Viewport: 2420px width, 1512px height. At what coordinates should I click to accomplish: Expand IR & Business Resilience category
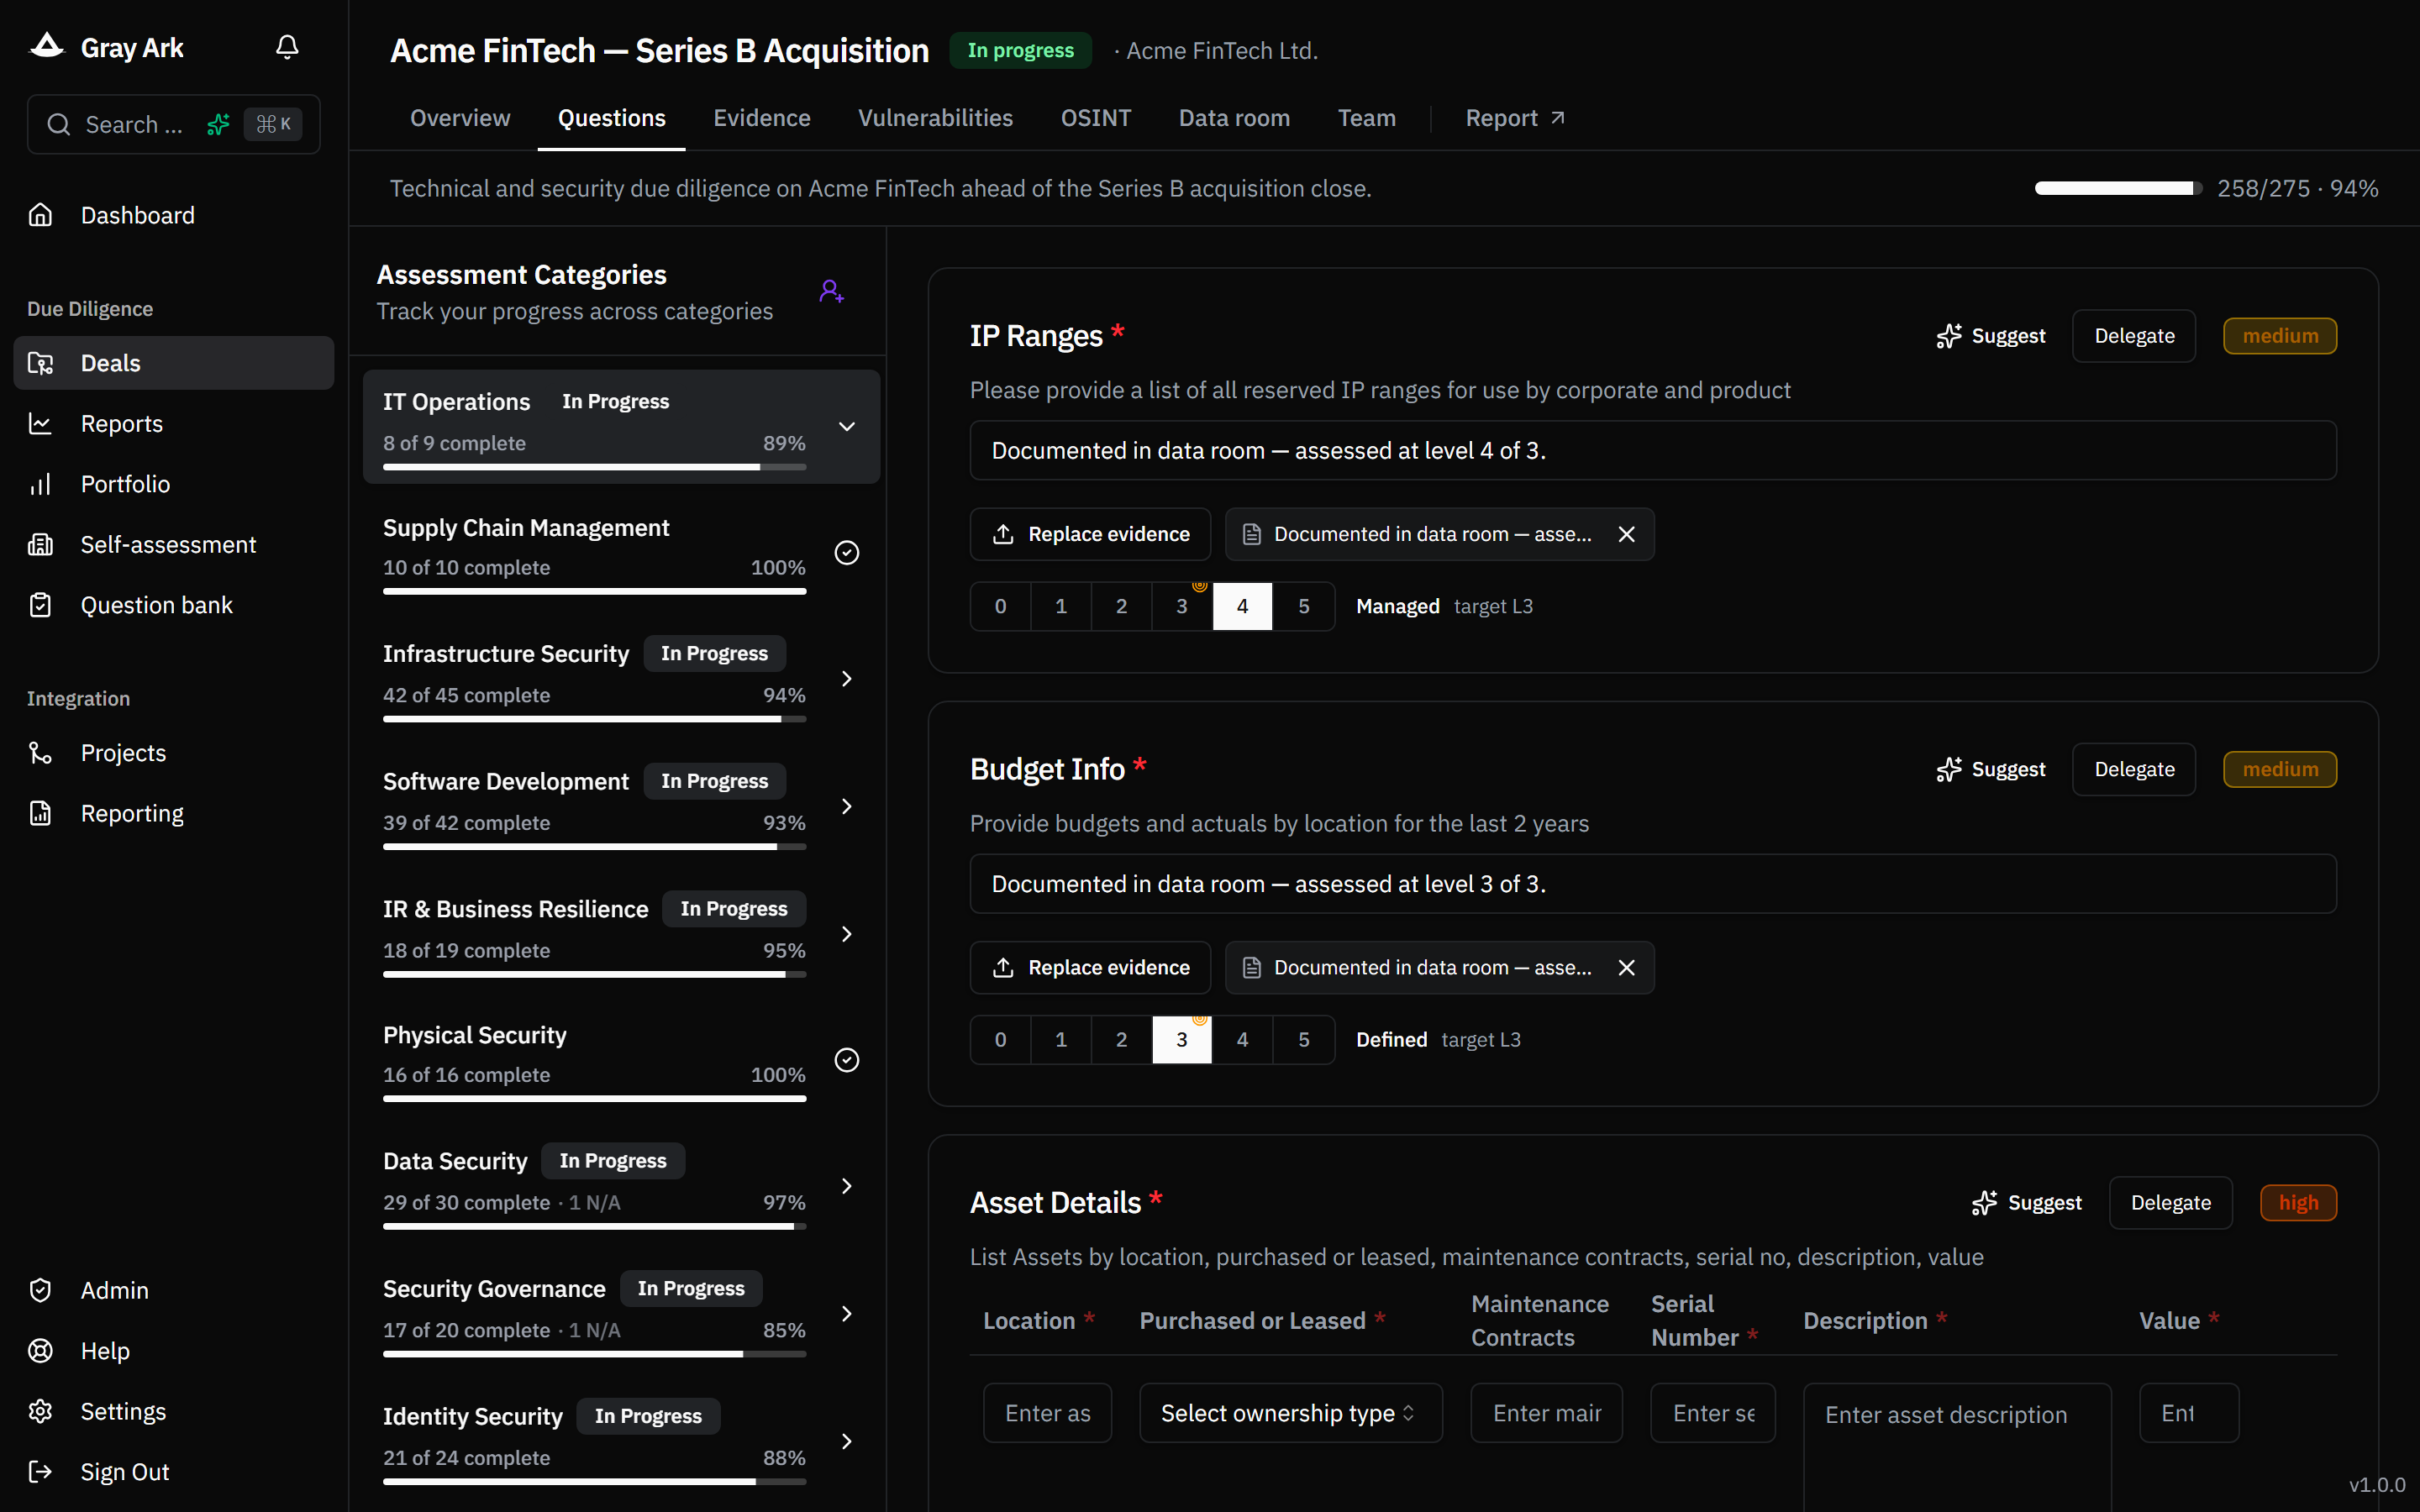[x=847, y=934]
